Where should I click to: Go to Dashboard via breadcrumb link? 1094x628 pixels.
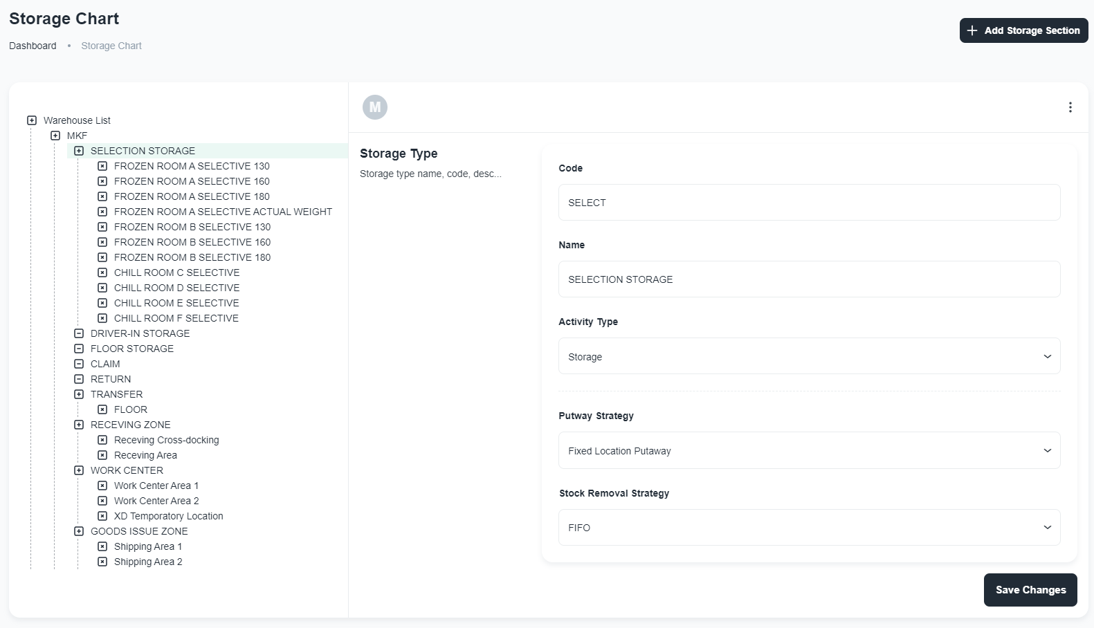pyautogui.click(x=33, y=46)
